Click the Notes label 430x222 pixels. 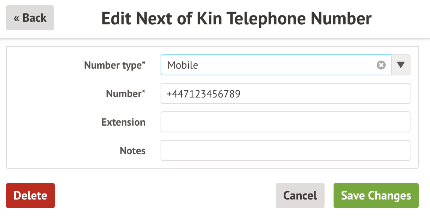click(133, 150)
